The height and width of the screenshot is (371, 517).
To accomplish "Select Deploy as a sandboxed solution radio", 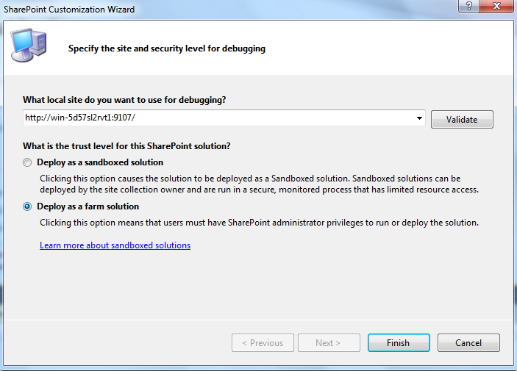I will click(27, 162).
